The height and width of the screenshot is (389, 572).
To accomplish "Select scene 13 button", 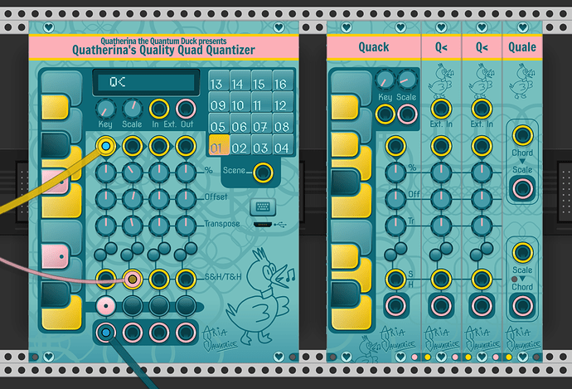I will [219, 81].
